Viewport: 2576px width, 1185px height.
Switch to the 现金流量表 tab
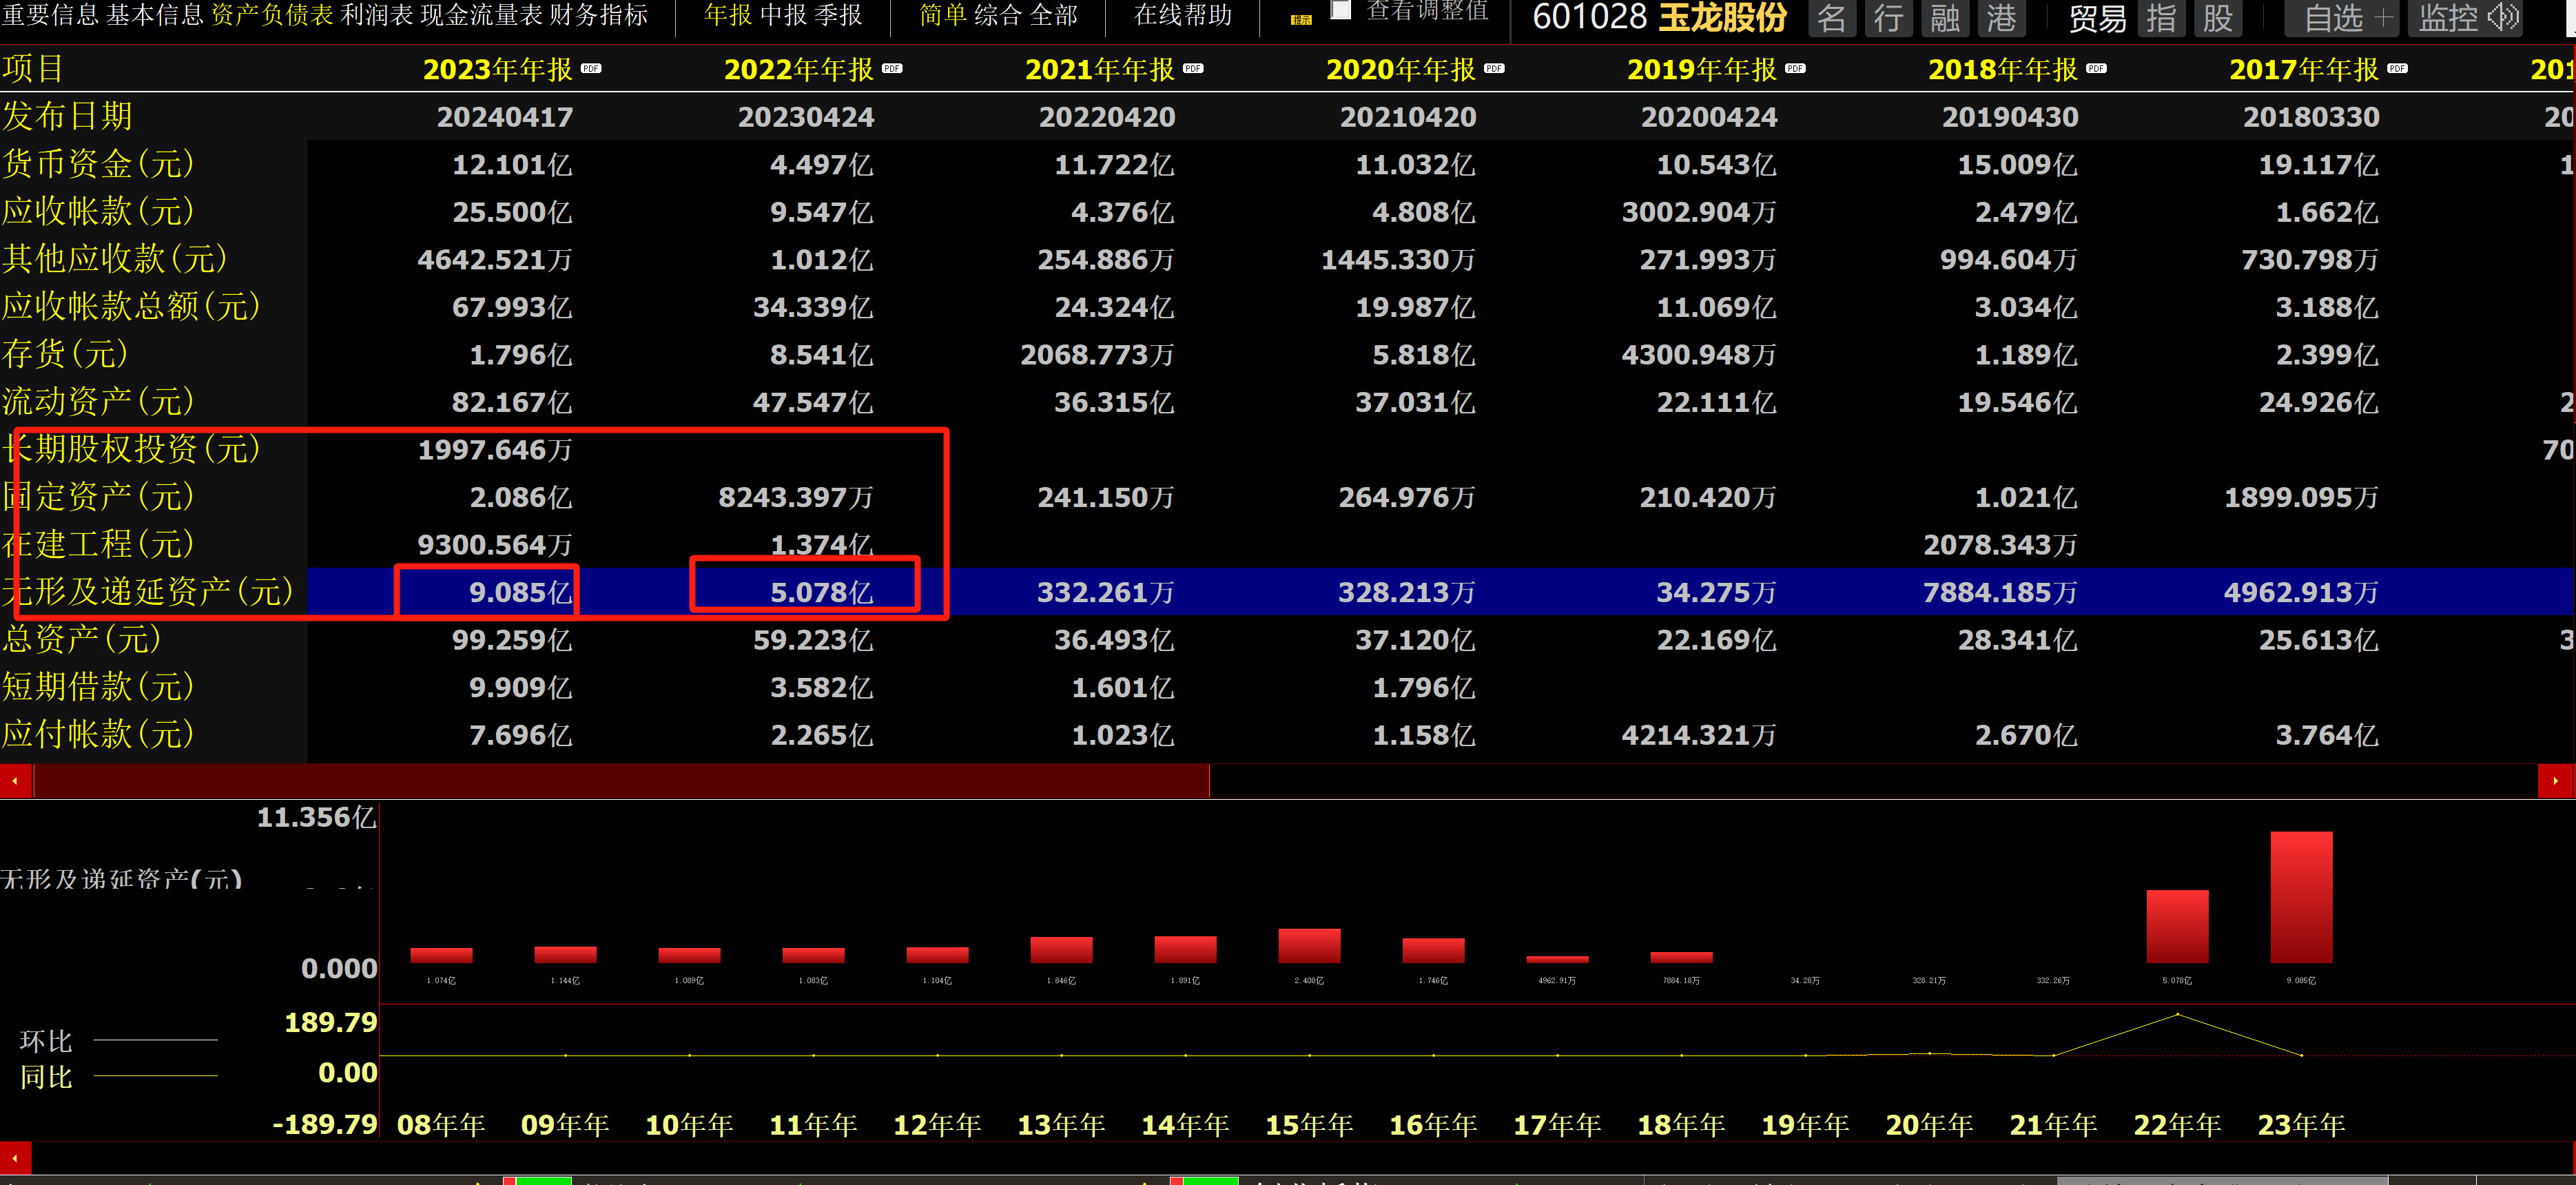(481, 15)
